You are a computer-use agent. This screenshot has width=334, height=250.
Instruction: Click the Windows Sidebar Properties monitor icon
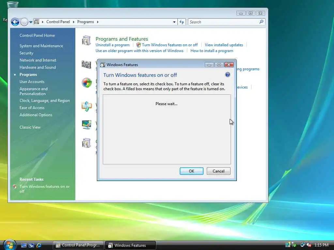coord(86,125)
